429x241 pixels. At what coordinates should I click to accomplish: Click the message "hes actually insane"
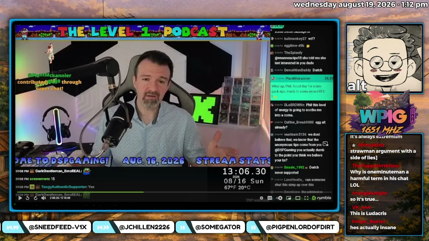click(373, 228)
